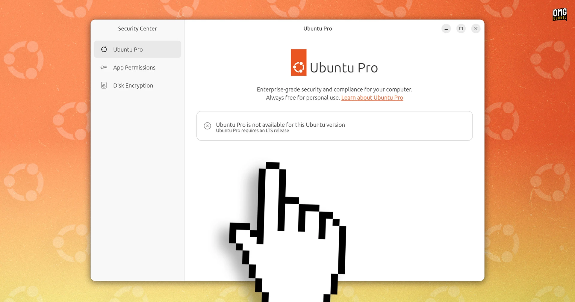Click the crossed-circle error icon in status banner

207,126
